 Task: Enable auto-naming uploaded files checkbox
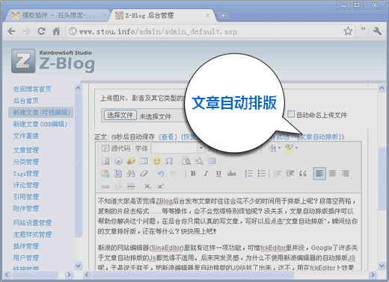[291, 114]
